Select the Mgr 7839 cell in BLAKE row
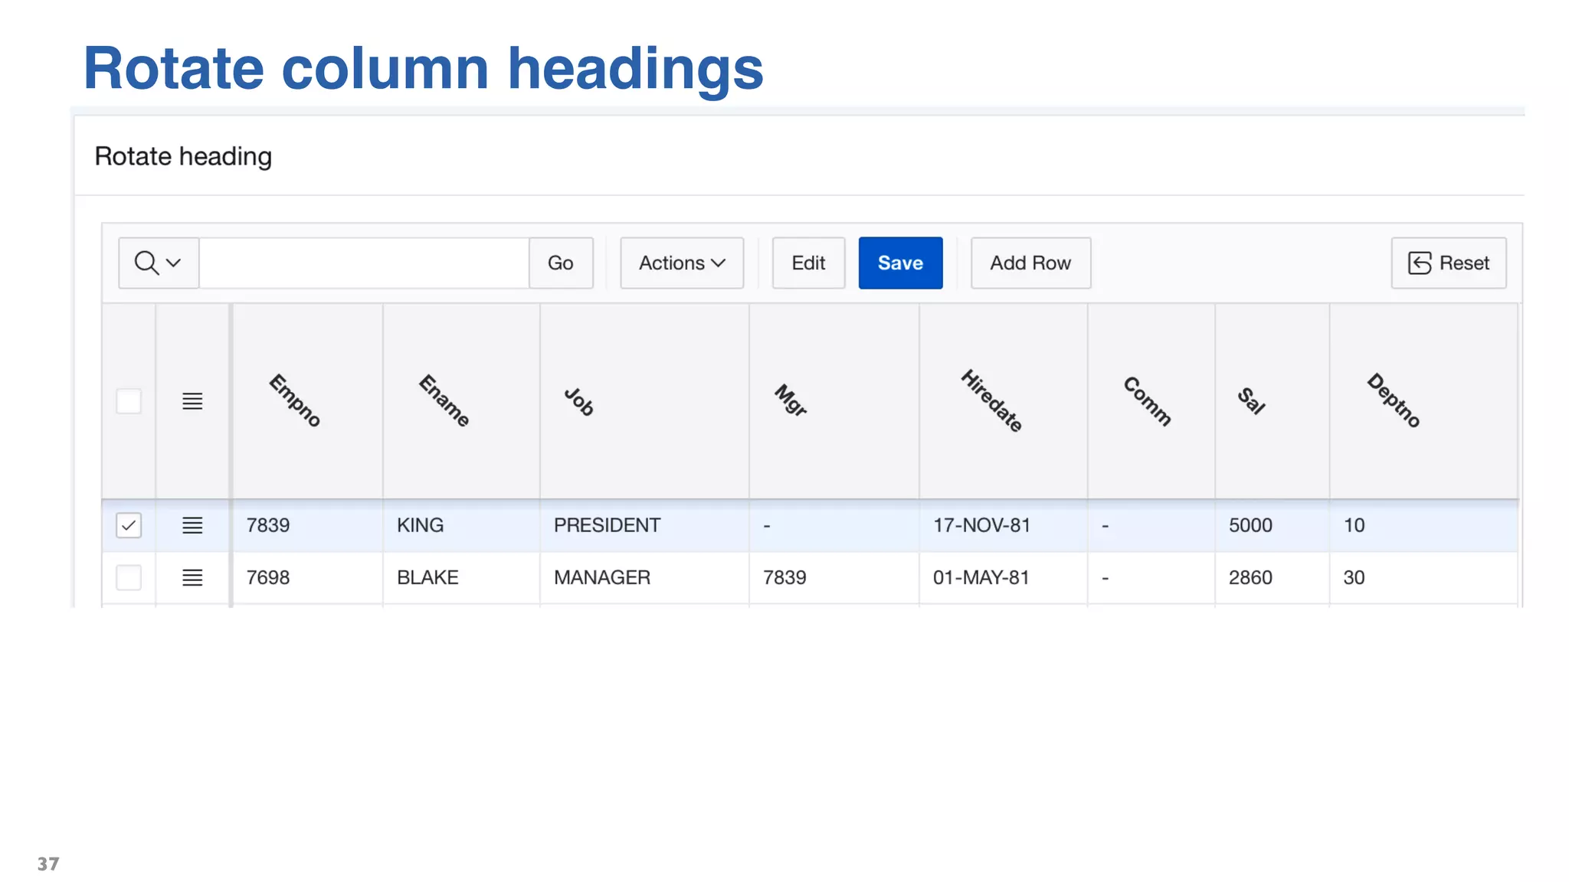 pos(834,577)
